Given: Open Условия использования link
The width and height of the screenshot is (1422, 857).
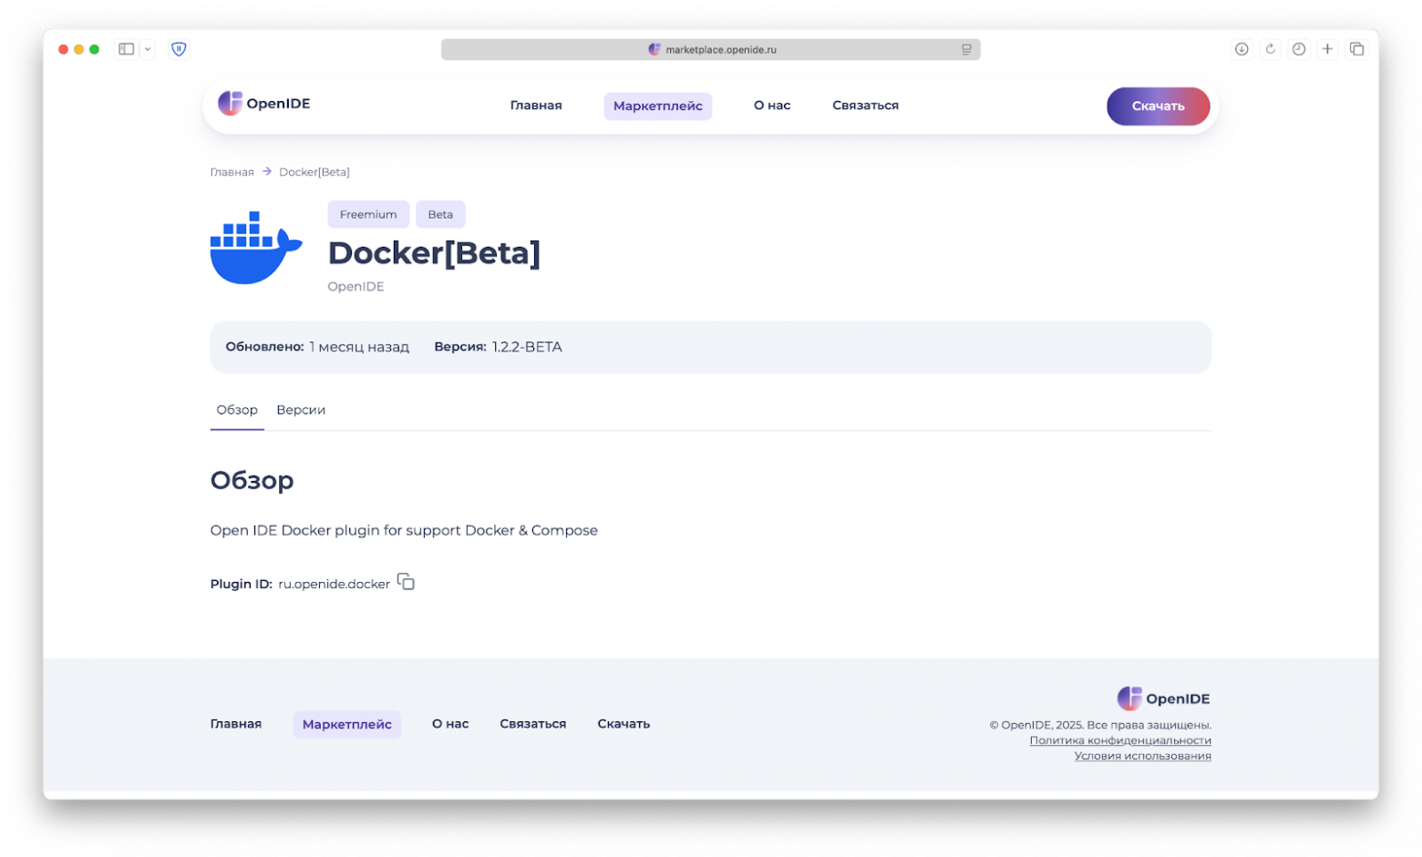Looking at the screenshot, I should (1142, 756).
